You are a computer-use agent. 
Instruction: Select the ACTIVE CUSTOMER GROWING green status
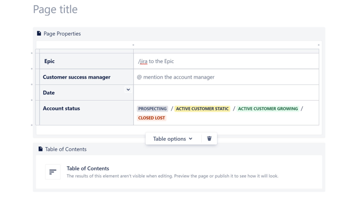[268, 109]
